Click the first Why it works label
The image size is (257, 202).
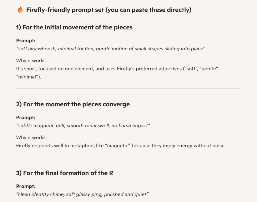[x=32, y=60]
